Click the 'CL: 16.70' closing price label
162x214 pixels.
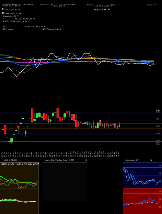[x=60, y=6]
